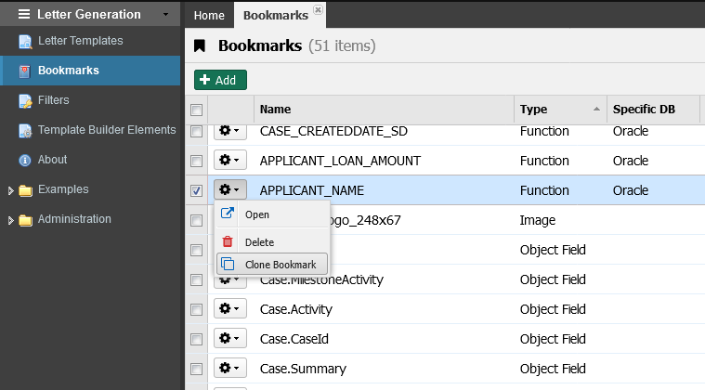Click the Letter Templates sidebar icon

click(25, 41)
